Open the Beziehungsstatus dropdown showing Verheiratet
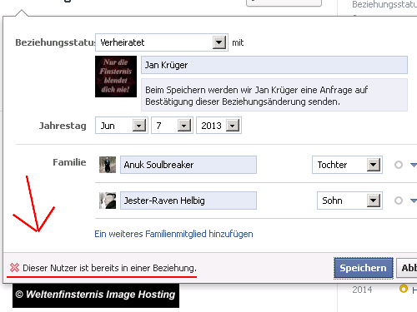The height and width of the screenshot is (312, 417). click(162, 42)
